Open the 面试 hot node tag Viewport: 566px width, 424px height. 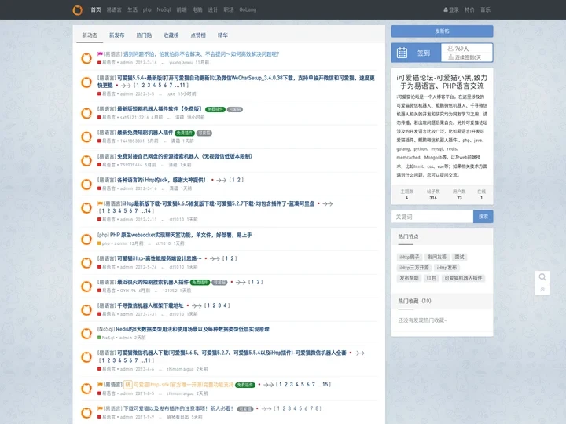(459, 257)
